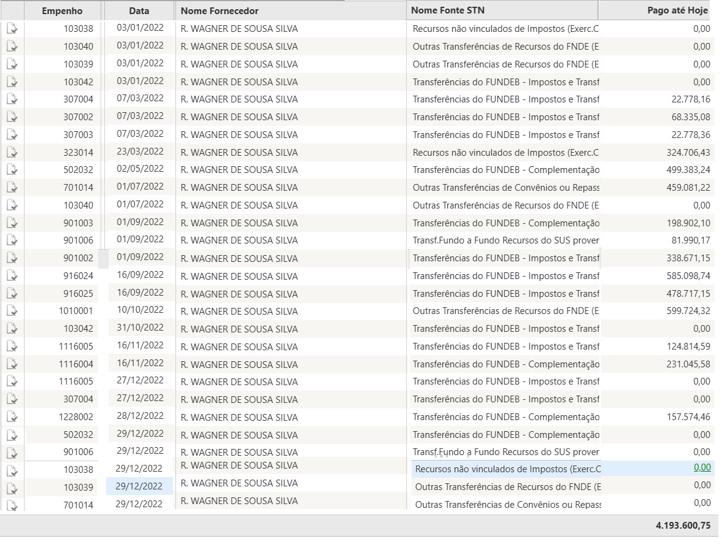Click the document icon for empenho 307003
722x544 pixels.
pos(12,134)
